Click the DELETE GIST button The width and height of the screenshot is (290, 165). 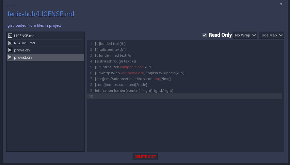click(145, 157)
